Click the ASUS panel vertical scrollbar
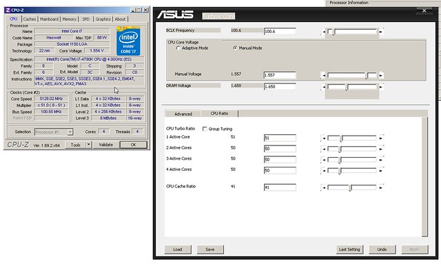 click(424, 177)
